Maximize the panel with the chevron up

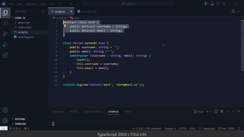coord(233,112)
